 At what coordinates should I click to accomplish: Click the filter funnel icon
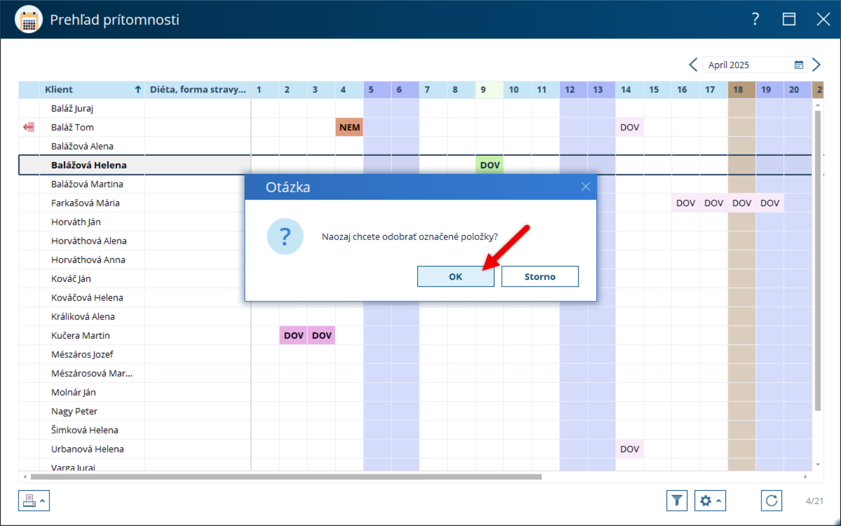[x=677, y=500]
